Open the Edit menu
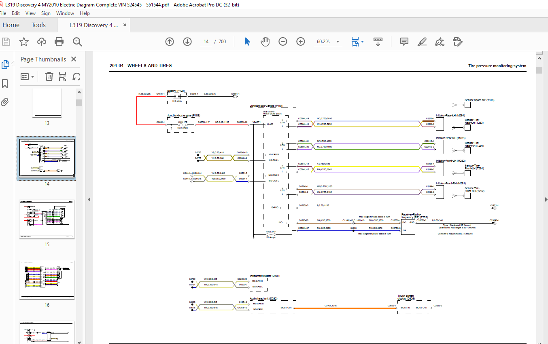Screen dimensions: 548x344 point(16,13)
